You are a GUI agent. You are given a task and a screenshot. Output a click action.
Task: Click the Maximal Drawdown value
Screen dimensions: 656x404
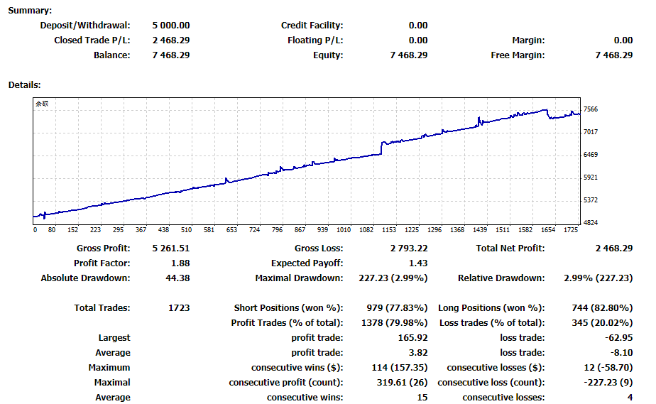[393, 278]
